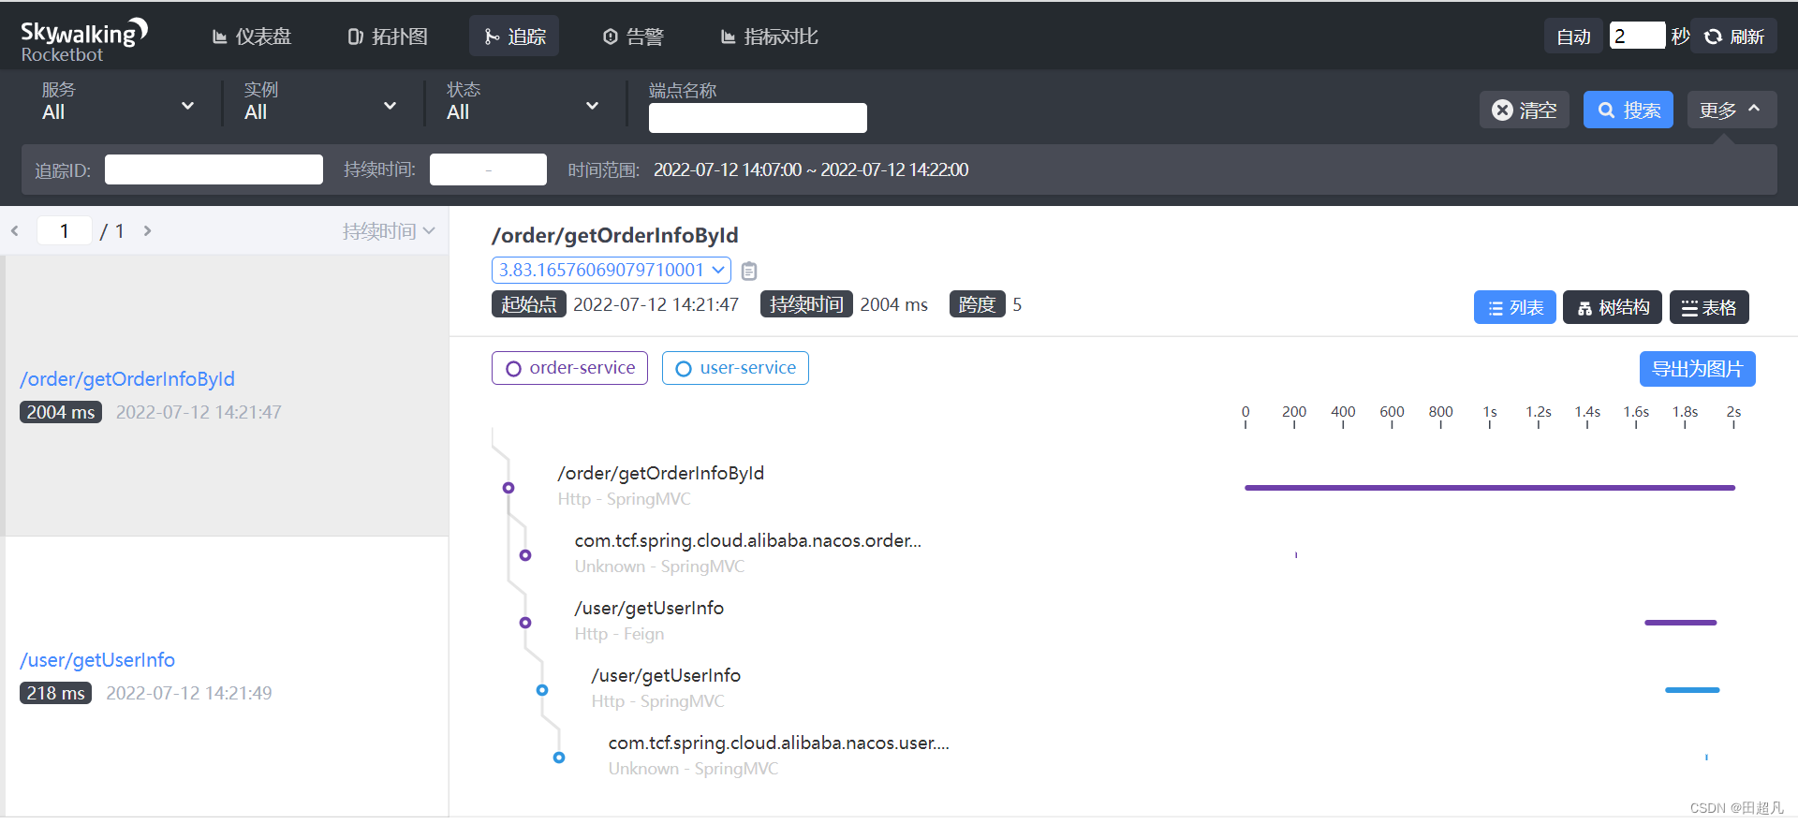The height and width of the screenshot is (824, 1798).
Task: Select the /order/getOrderInfoById trace entry
Action: [225, 395]
